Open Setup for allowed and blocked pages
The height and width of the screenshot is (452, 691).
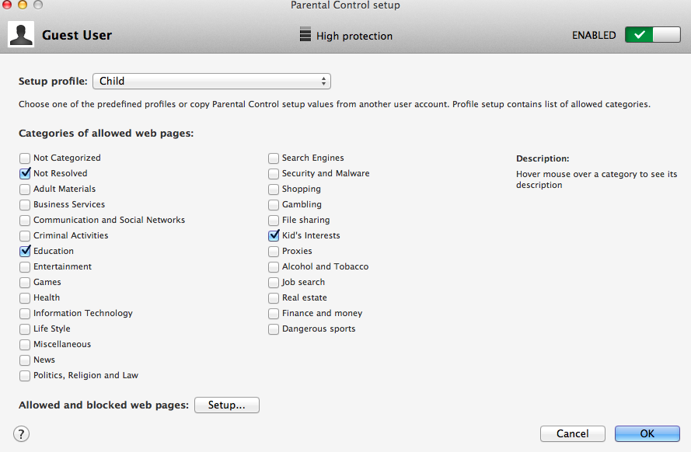227,405
